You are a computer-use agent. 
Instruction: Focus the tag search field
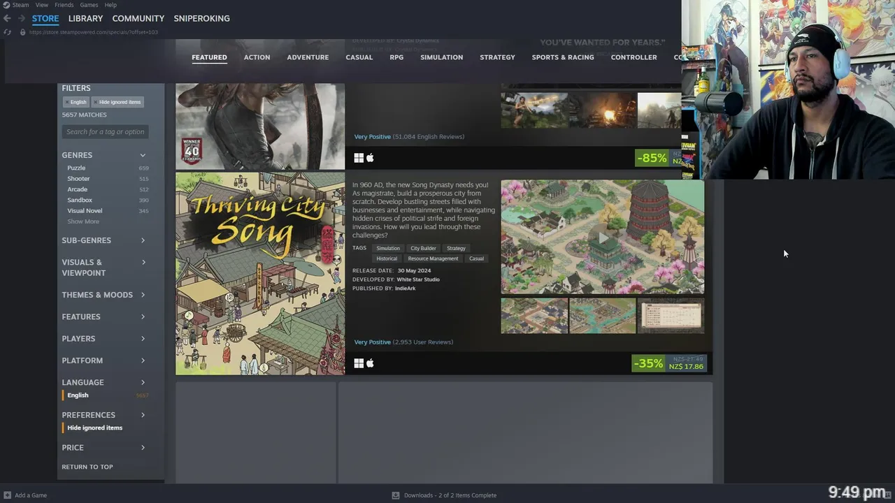click(106, 132)
